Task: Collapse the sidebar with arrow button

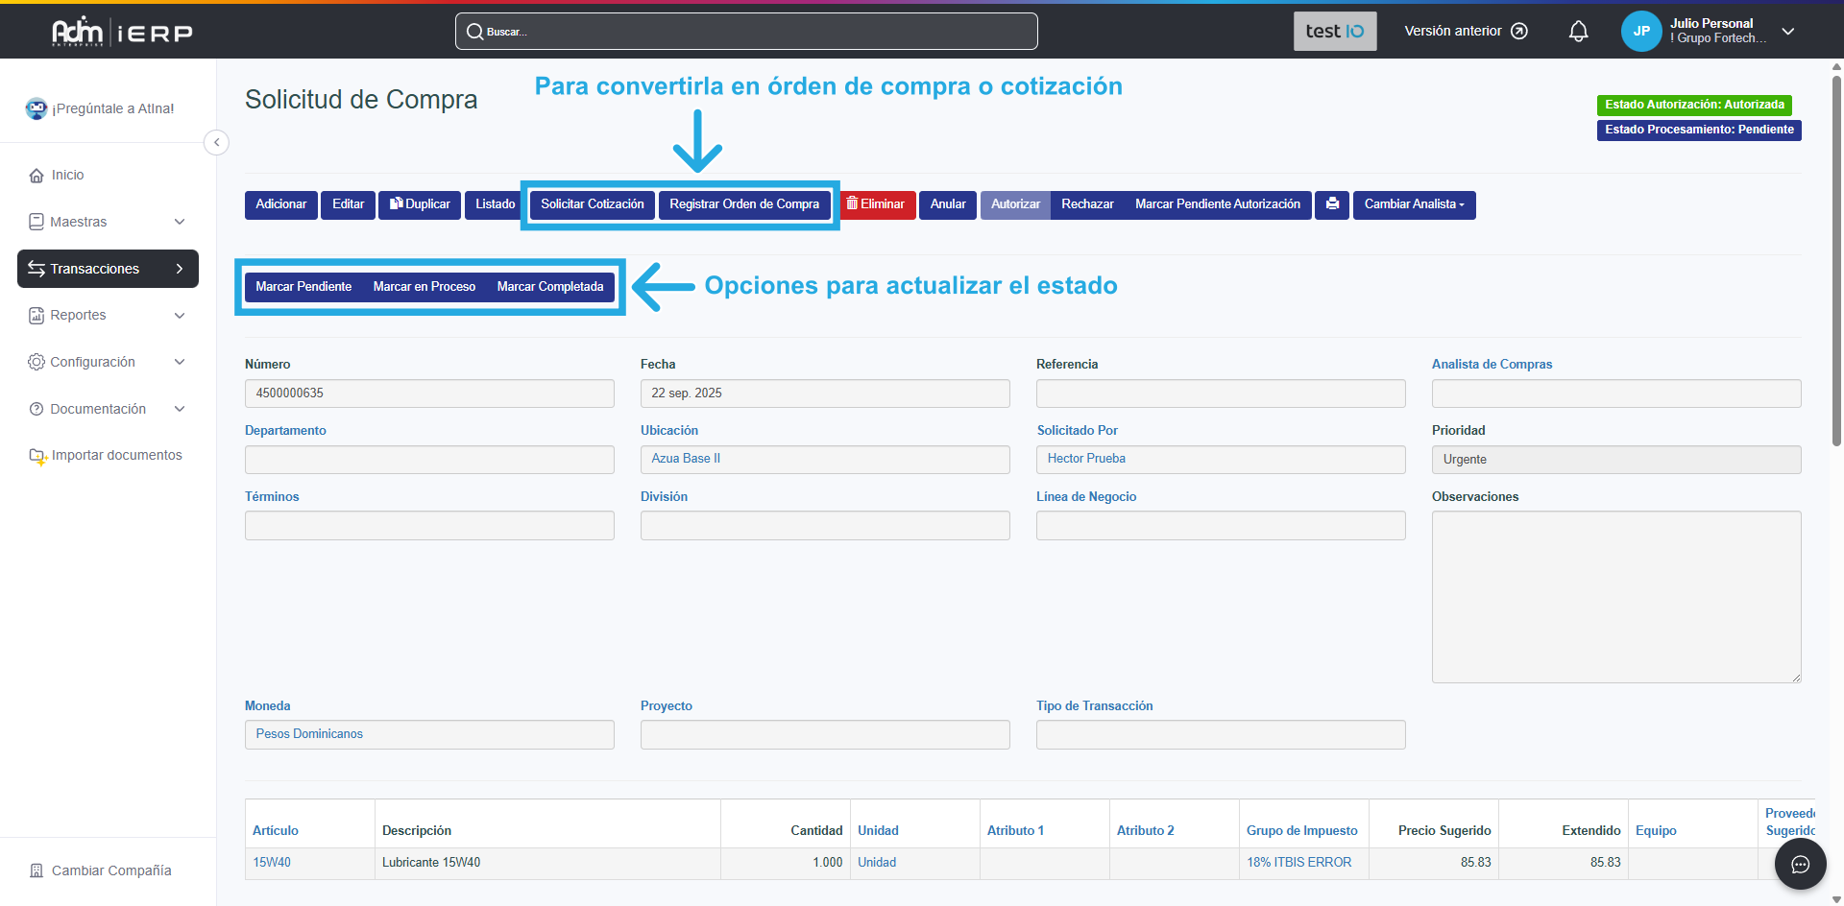Action: coord(217,143)
